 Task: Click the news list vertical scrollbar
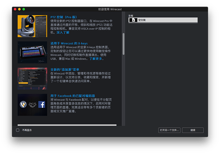pyautogui.click(x=124, y=44)
